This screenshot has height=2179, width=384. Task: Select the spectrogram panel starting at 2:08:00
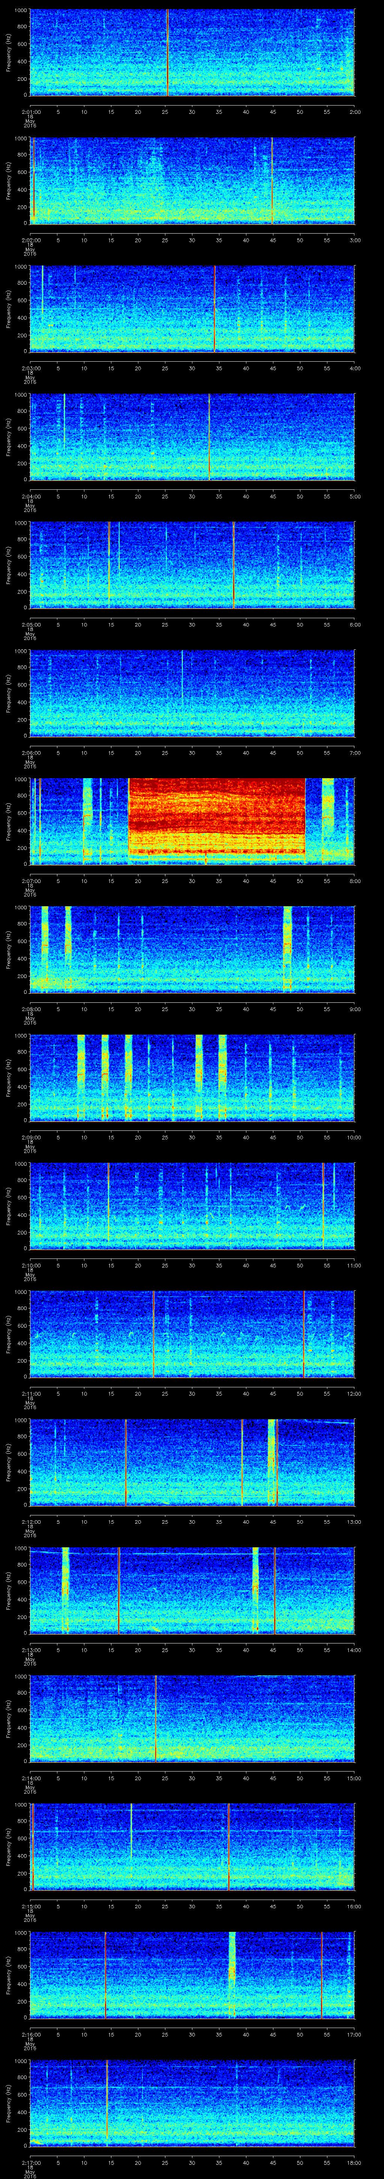[192, 949]
